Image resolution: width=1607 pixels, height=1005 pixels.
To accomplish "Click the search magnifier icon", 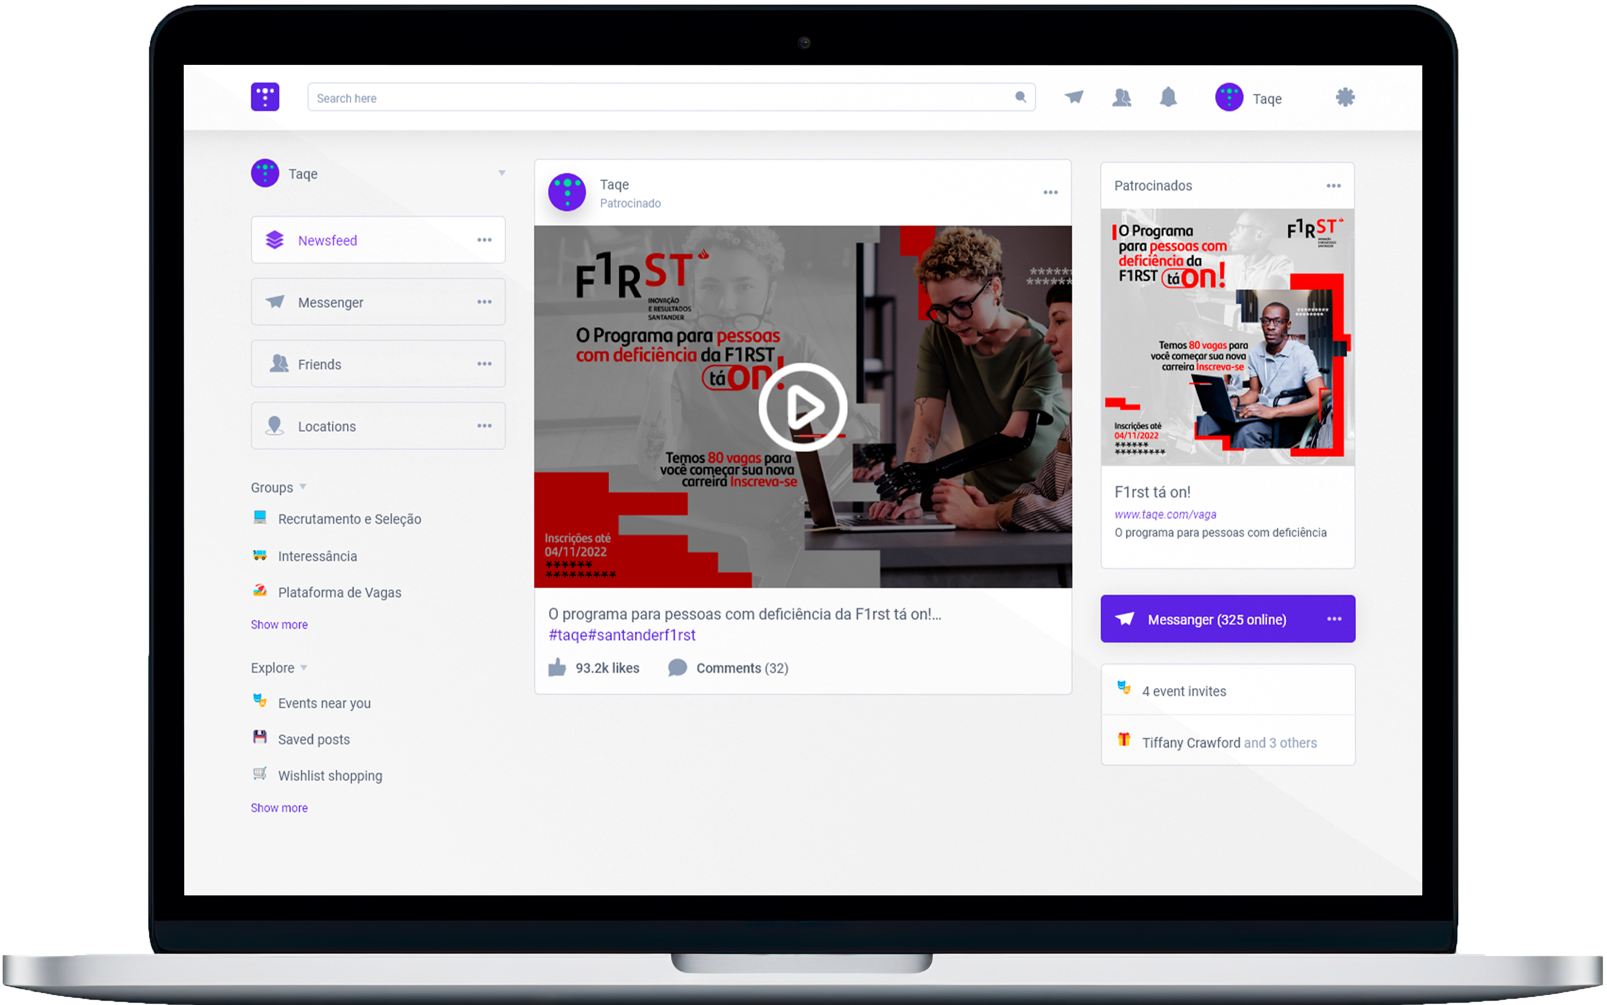I will [1020, 97].
